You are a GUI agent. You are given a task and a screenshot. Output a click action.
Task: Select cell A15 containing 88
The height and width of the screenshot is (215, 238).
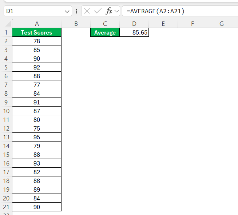(37, 155)
